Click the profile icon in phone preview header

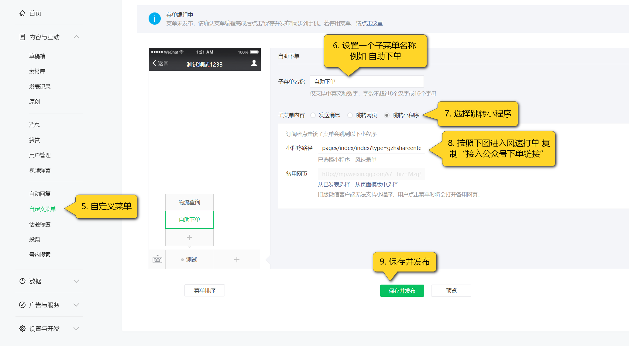point(254,63)
